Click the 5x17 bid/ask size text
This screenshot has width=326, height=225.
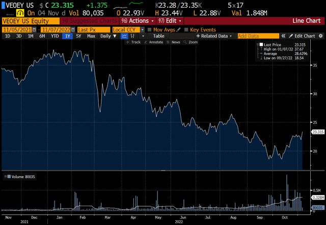click(235, 5)
